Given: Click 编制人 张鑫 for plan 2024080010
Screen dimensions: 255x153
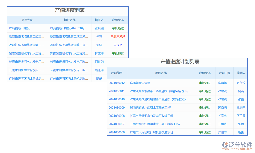Looking at the screenshot, I should [x=241, y=99].
